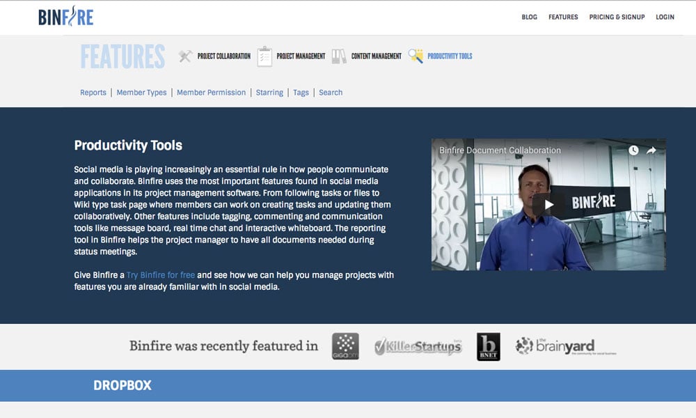Screen dimensions: 696x418
Task: Click the brainyard logo
Action: pos(565,346)
